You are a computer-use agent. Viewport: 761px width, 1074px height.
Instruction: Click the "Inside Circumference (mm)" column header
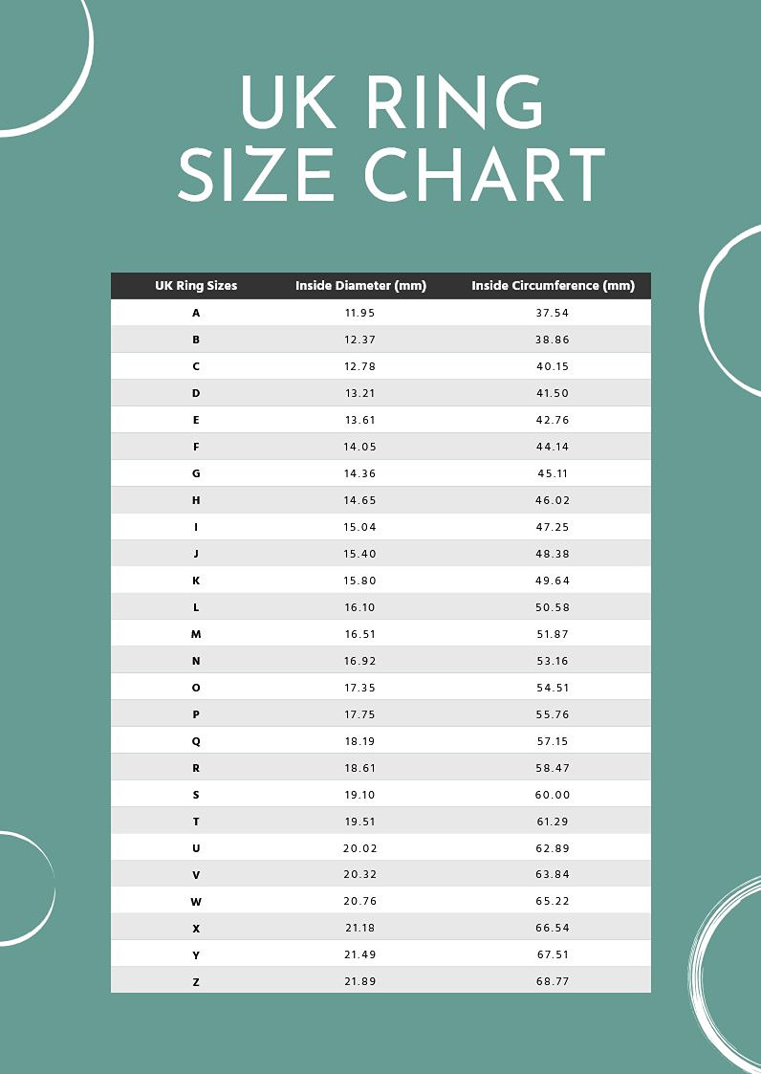(x=553, y=286)
